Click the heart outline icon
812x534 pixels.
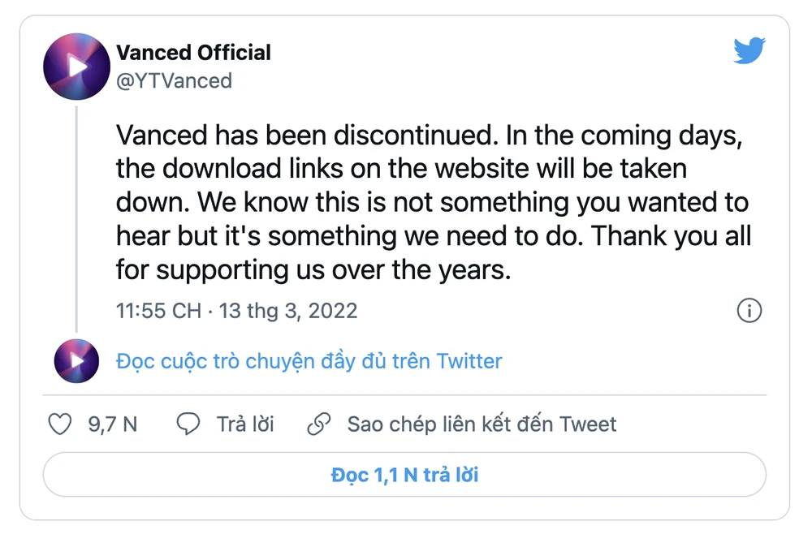click(60, 424)
